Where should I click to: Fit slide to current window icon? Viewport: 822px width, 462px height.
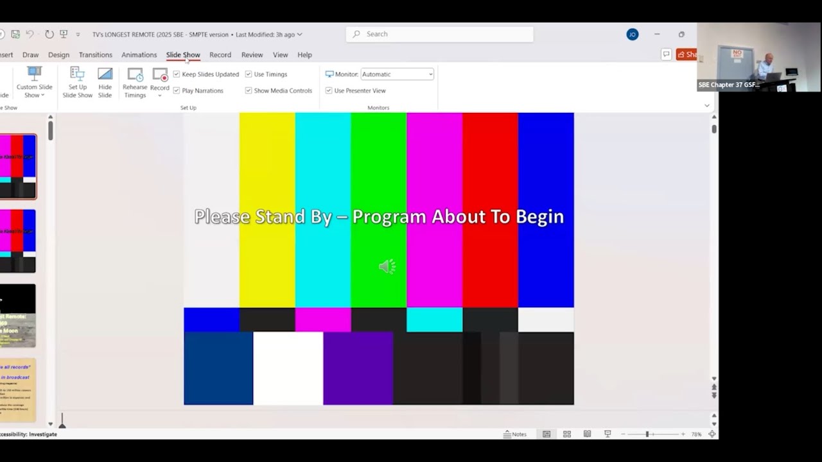coord(712,434)
